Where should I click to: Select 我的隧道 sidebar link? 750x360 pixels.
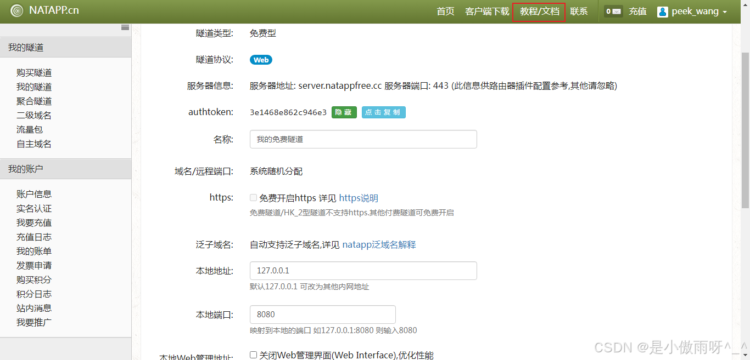[x=34, y=87]
